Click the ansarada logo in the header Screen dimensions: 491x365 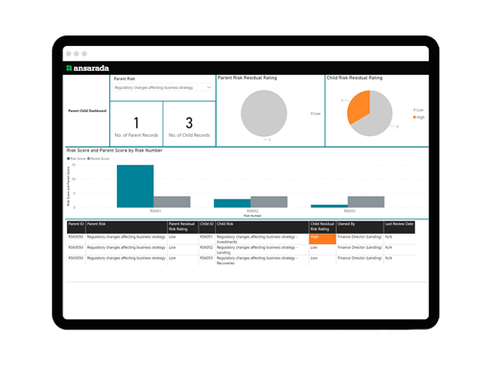[x=87, y=68]
